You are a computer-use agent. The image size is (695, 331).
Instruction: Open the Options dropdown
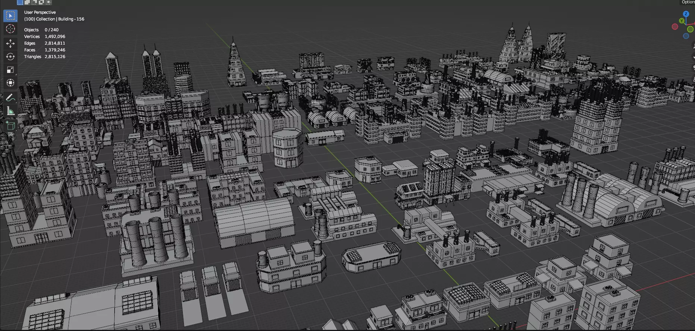point(688,2)
